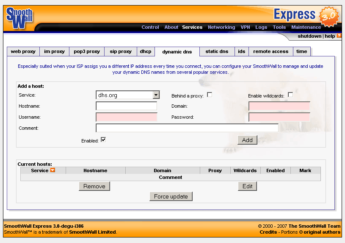The image size is (345, 243).
Task: Open the Credits link in footer
Action: tap(268, 232)
